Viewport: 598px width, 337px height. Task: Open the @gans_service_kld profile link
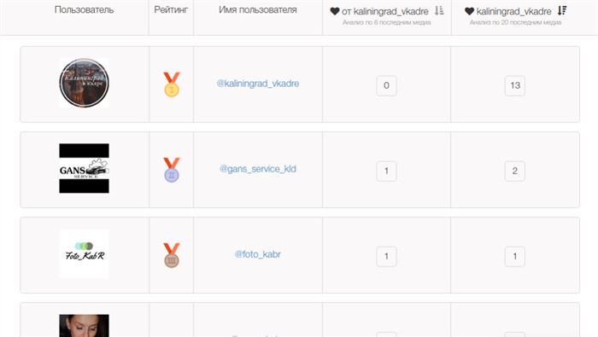click(258, 169)
